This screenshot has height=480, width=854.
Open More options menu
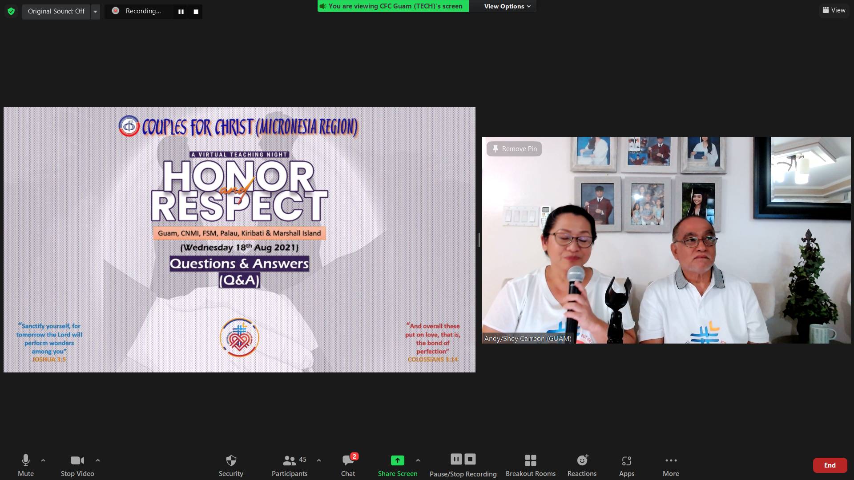(x=671, y=465)
